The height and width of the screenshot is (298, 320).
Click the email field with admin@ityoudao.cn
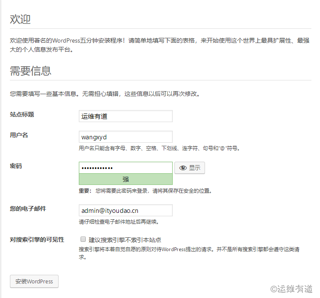pos(125,210)
